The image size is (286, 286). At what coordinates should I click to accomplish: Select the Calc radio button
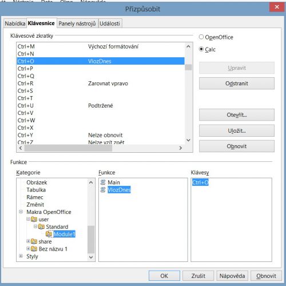click(x=201, y=49)
